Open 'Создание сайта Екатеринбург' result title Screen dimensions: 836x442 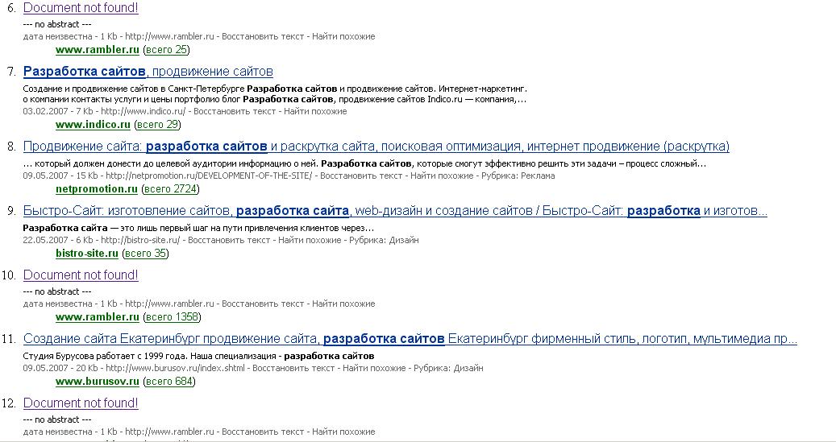[410, 339]
